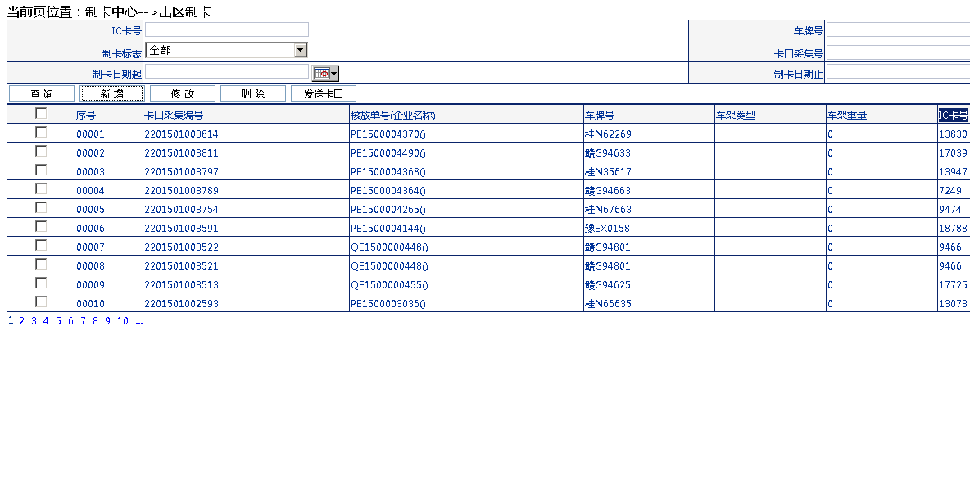
Task: Go to page 10 in pagination
Action: [x=123, y=321]
